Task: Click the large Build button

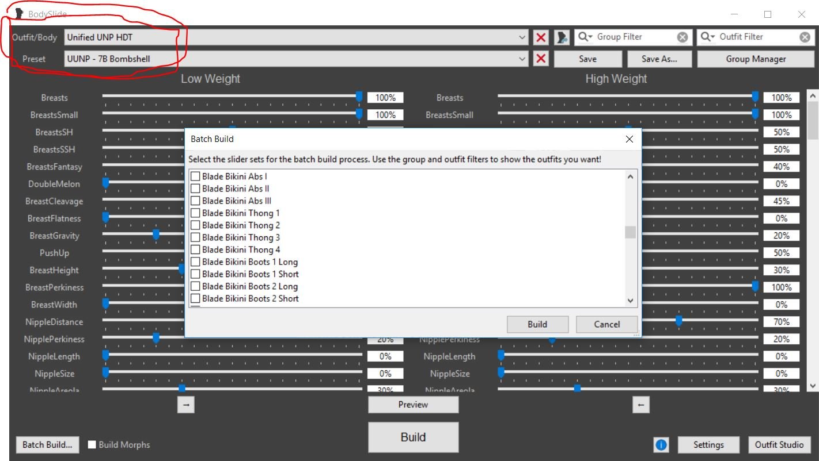Action: pyautogui.click(x=414, y=437)
